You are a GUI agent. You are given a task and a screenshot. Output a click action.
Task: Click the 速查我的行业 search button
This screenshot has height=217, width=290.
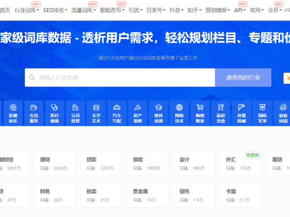243,78
